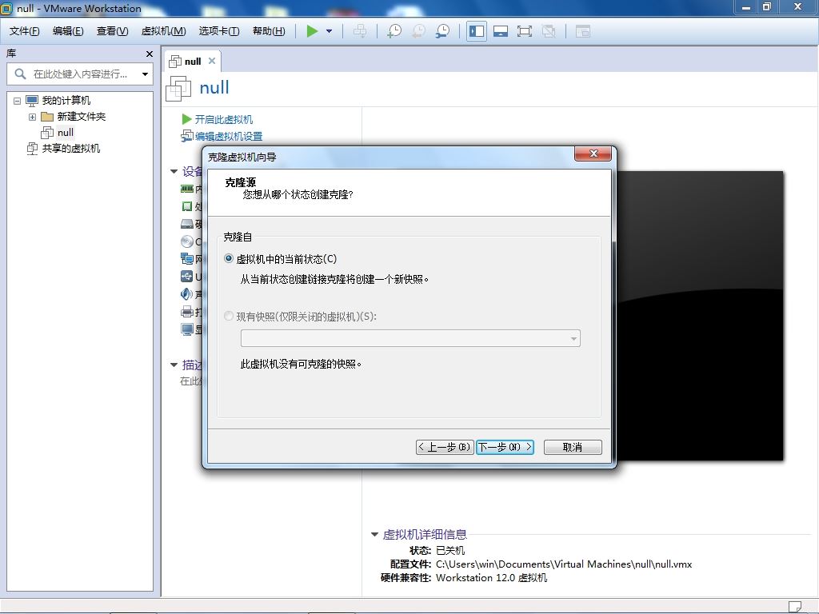Viewport: 819px width, 614px height.
Task: Click the library search input field
Action: 80,74
